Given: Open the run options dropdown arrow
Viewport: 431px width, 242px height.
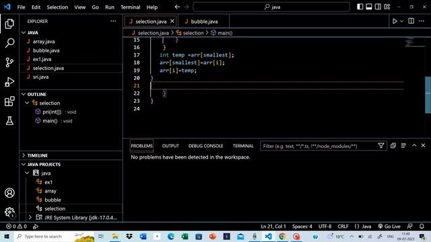Looking at the screenshot, I should 401,21.
